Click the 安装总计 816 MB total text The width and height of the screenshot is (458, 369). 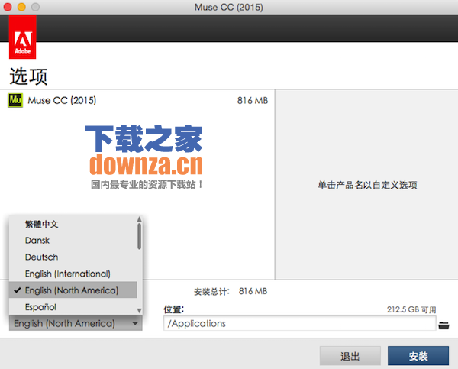(x=231, y=292)
